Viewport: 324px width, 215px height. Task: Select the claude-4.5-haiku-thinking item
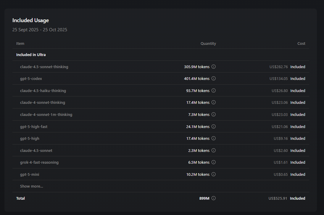(43, 91)
